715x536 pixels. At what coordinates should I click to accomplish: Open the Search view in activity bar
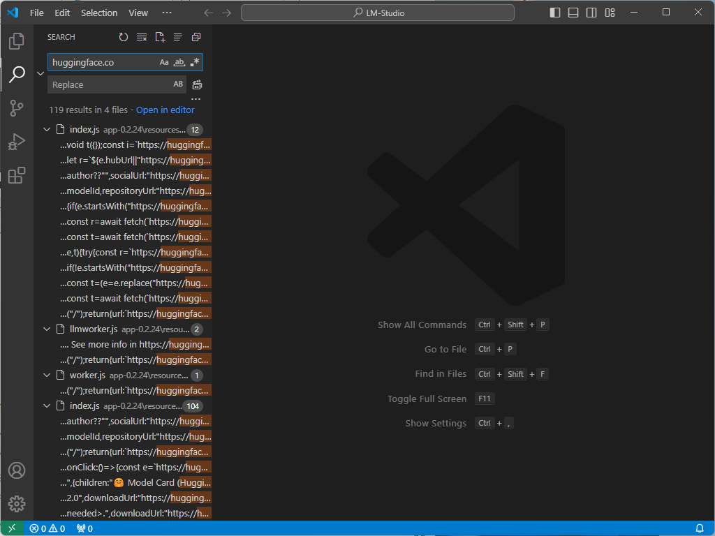point(17,74)
